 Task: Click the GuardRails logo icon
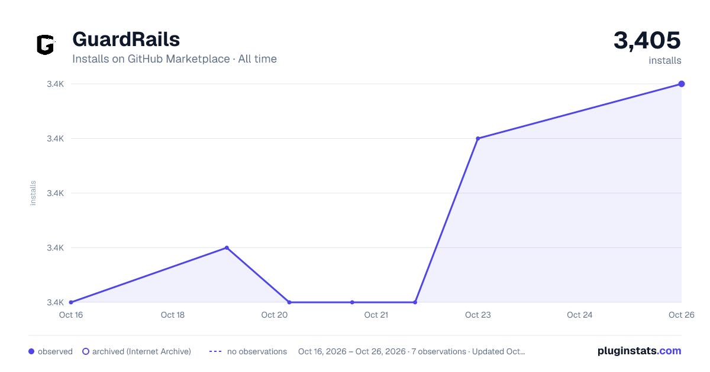coord(45,45)
